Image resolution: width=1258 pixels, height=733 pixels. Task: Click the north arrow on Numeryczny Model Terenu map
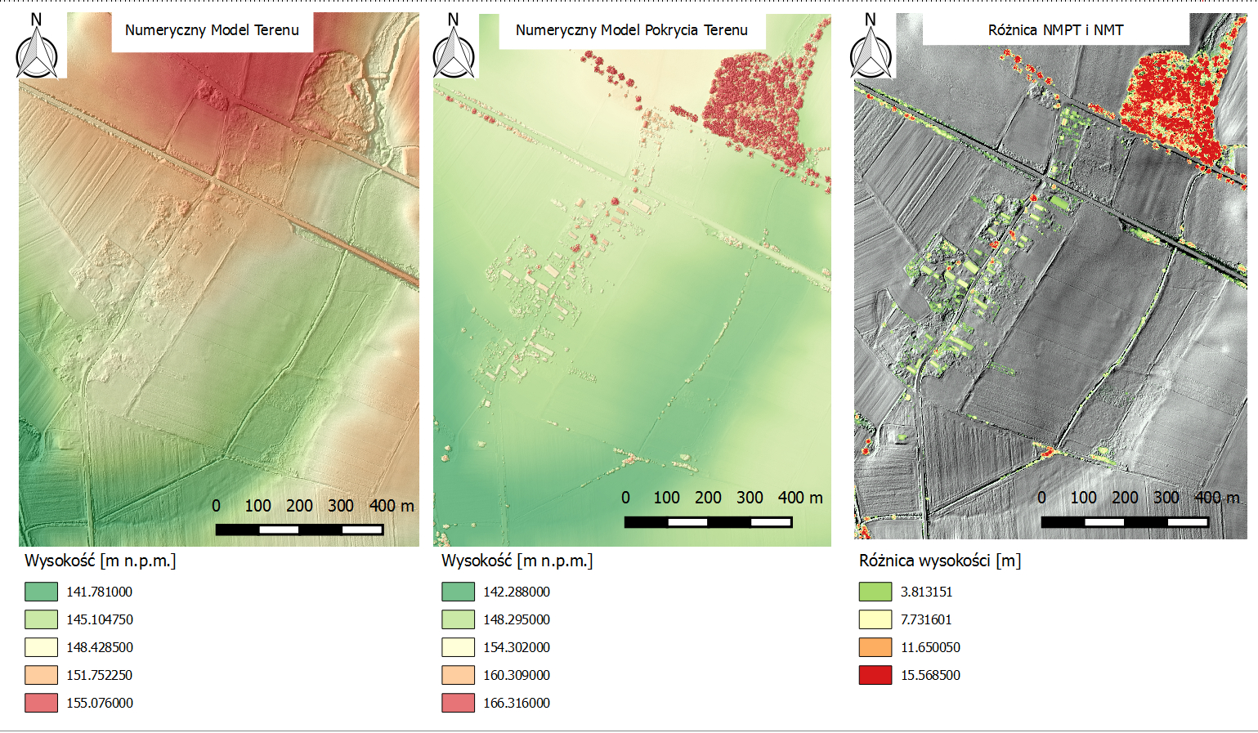(37, 46)
